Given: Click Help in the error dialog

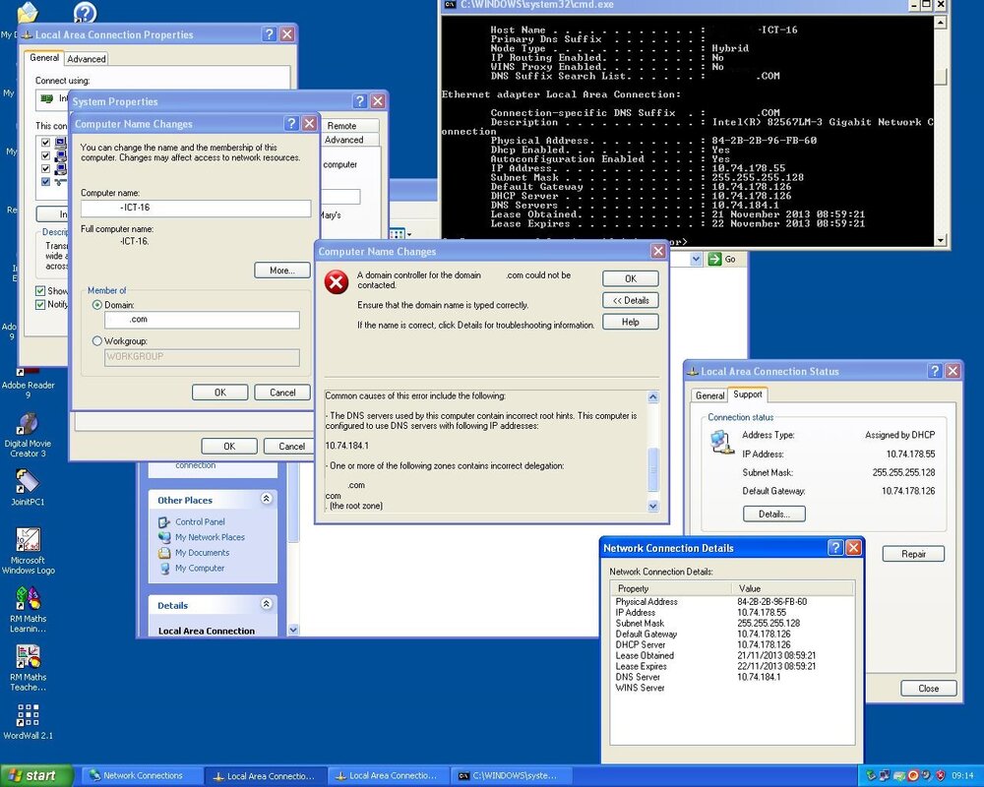Looking at the screenshot, I should pyautogui.click(x=631, y=322).
